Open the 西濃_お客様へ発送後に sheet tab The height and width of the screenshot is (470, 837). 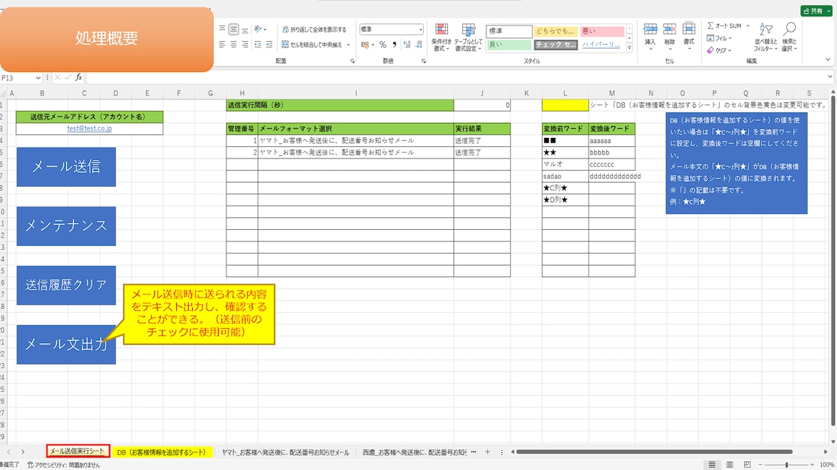point(415,452)
